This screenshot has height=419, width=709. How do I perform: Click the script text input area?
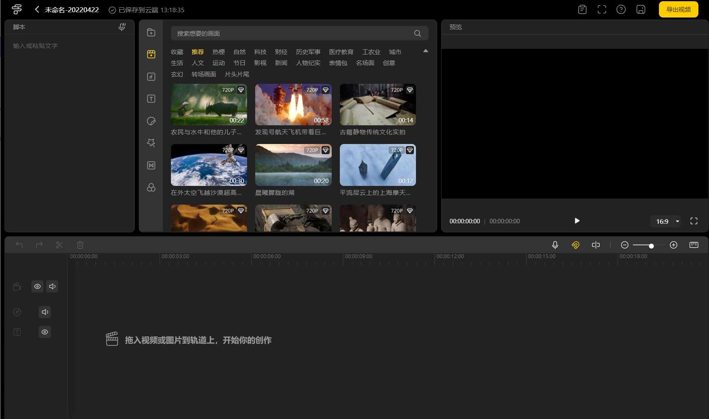70,133
